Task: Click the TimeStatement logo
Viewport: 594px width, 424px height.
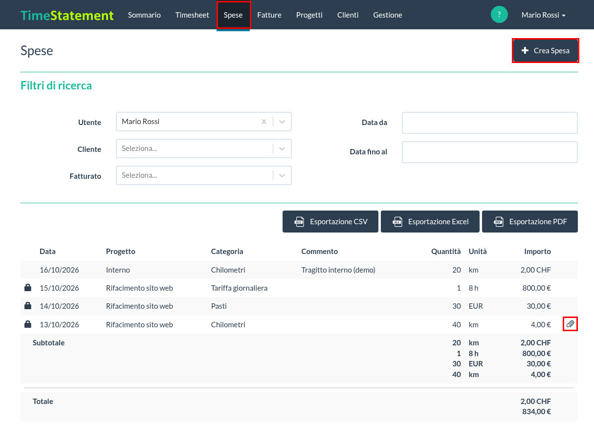Action: (x=67, y=15)
